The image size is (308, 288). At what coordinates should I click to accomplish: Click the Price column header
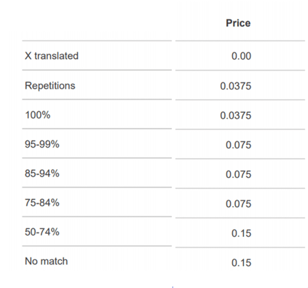click(x=238, y=23)
